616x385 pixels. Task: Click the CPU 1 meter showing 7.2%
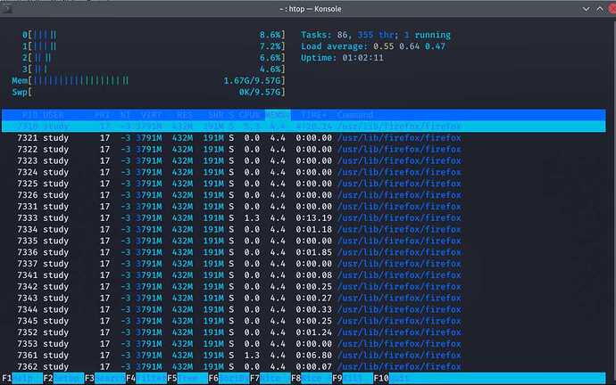154,46
